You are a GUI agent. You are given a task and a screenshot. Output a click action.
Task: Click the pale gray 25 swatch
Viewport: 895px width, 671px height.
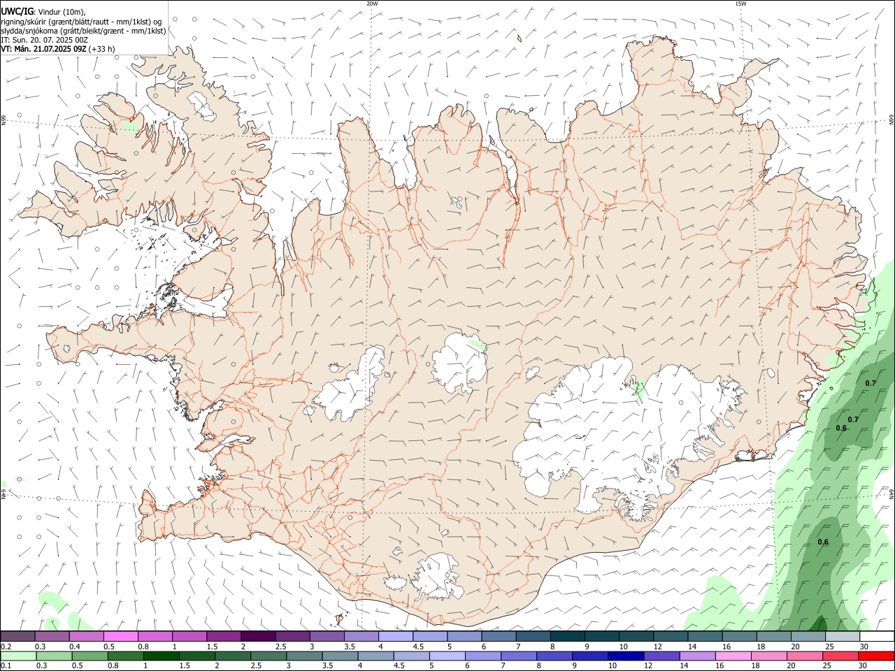pyautogui.click(x=843, y=636)
